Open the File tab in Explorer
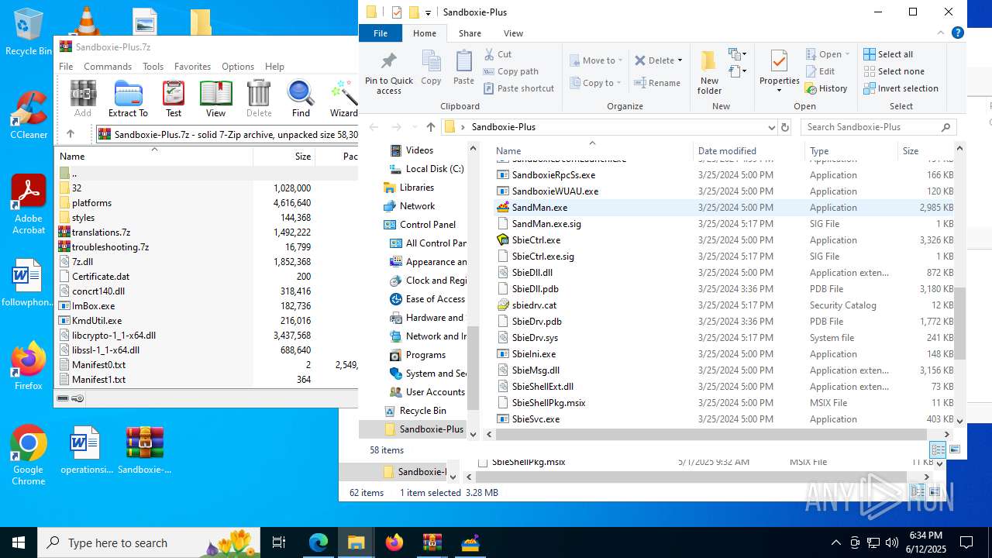 381,33
